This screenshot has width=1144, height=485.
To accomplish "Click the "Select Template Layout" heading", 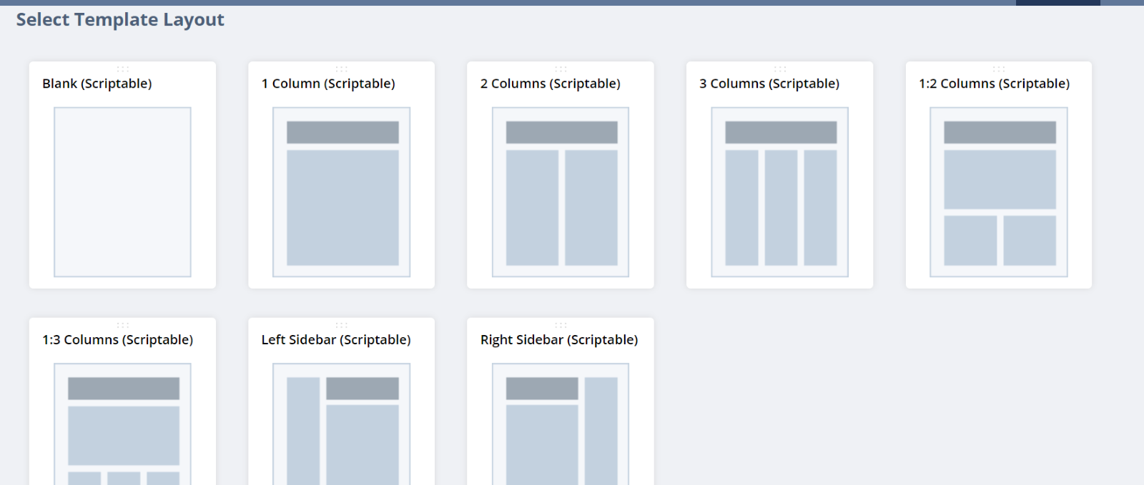I will [120, 20].
